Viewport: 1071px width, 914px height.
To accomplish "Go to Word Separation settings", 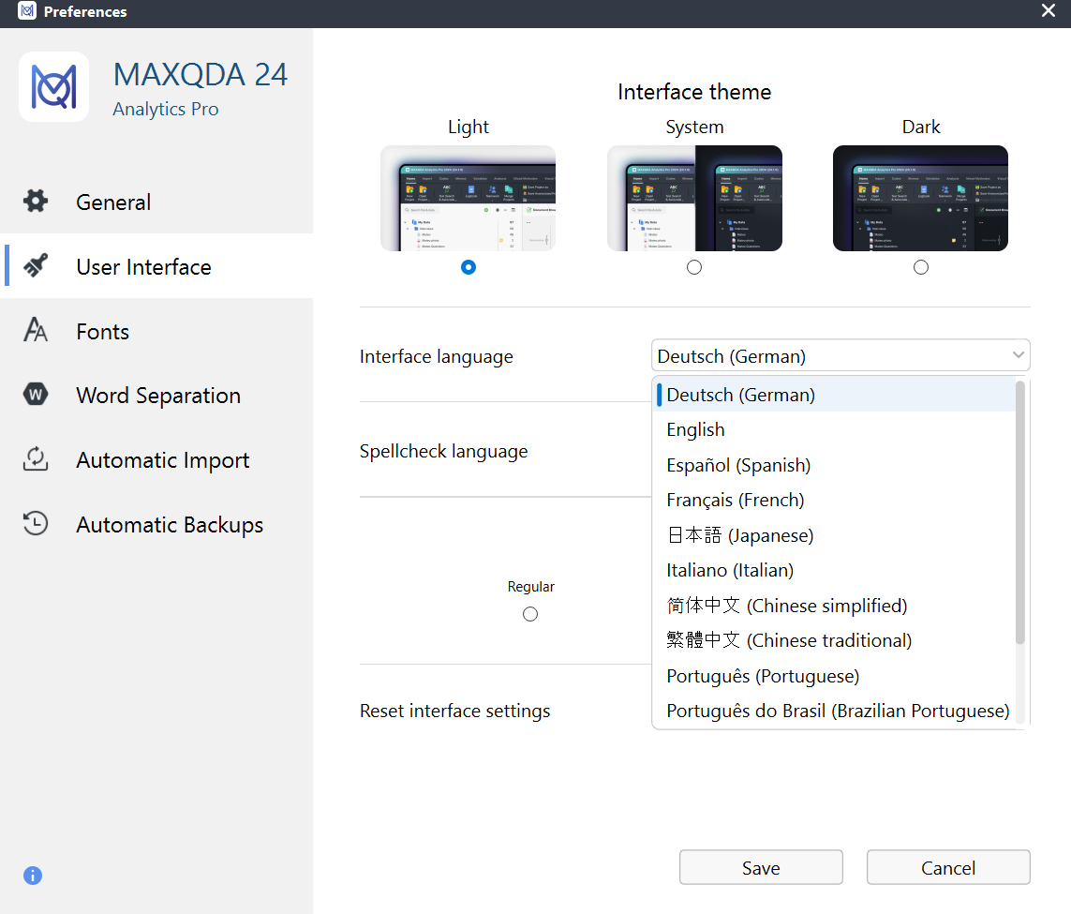I will coord(156,396).
